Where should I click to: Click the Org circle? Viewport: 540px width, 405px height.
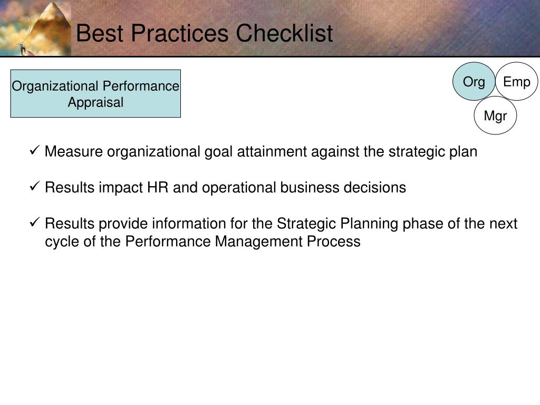click(474, 82)
